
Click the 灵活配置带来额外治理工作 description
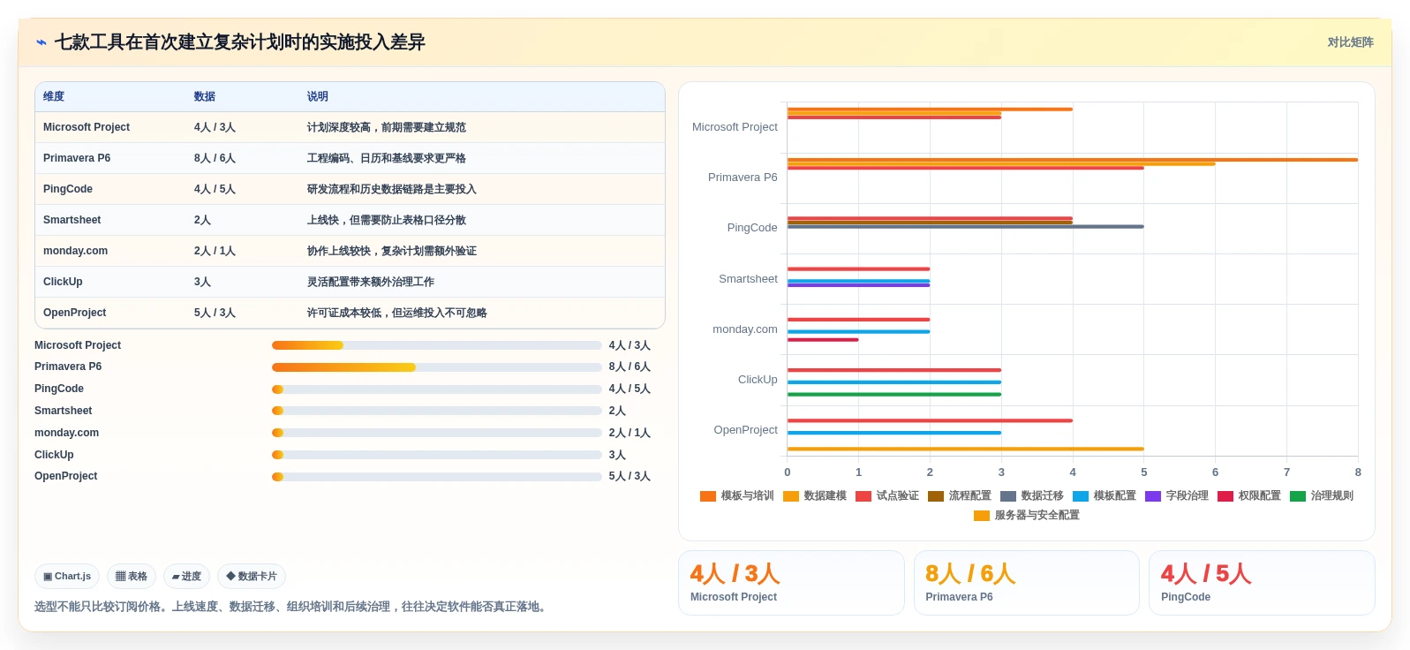click(371, 282)
